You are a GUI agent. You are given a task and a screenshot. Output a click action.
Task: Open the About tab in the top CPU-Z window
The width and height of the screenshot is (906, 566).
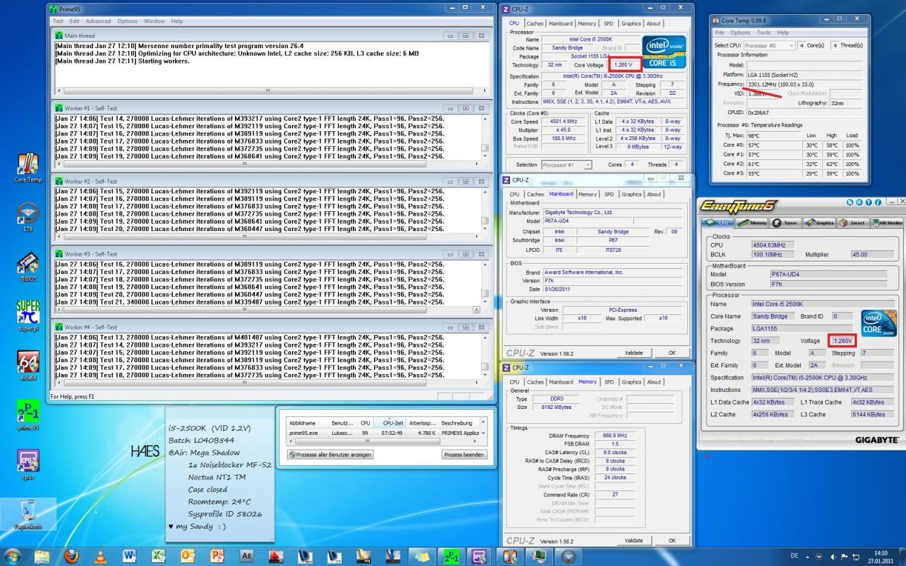coord(653,24)
